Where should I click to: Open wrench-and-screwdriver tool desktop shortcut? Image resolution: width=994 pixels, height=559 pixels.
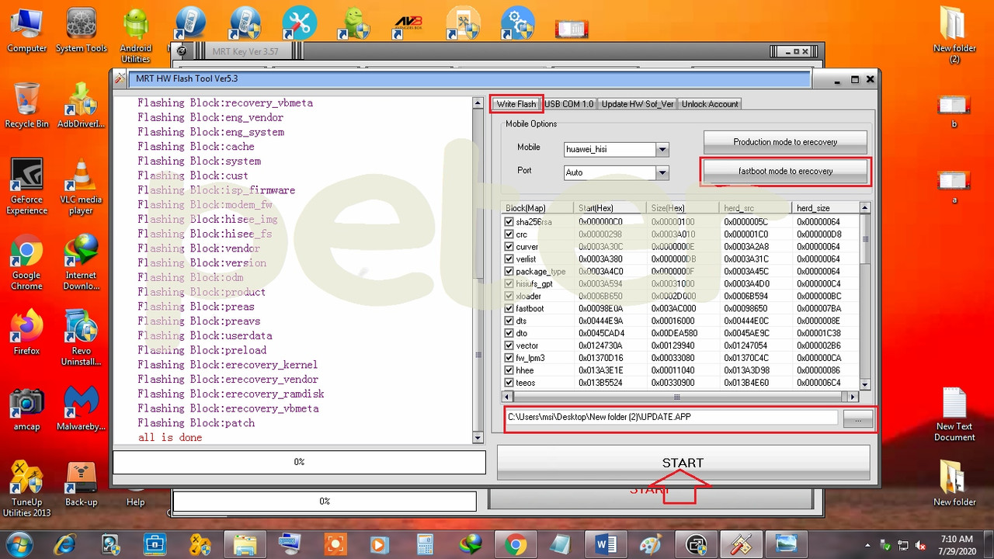[299, 23]
